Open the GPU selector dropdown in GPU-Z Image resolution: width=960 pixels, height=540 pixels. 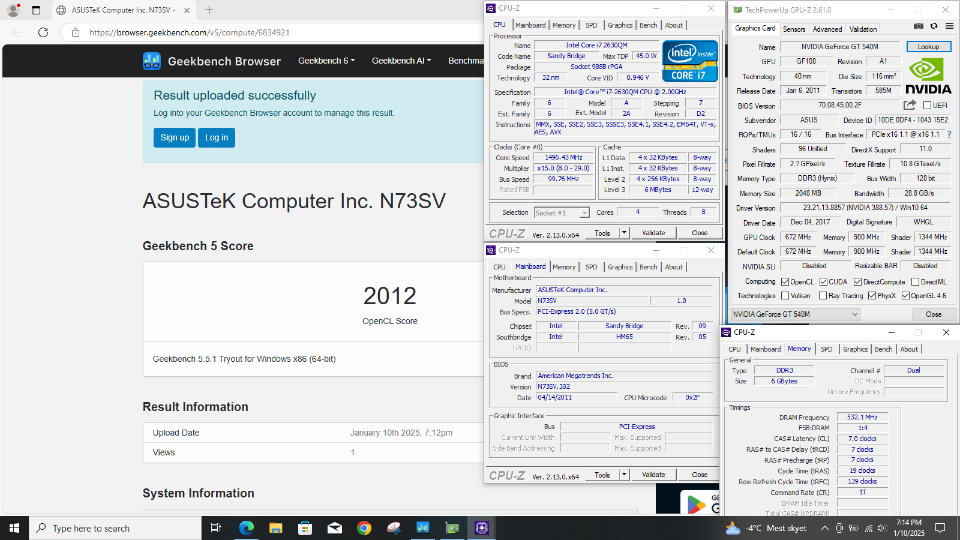(x=795, y=314)
